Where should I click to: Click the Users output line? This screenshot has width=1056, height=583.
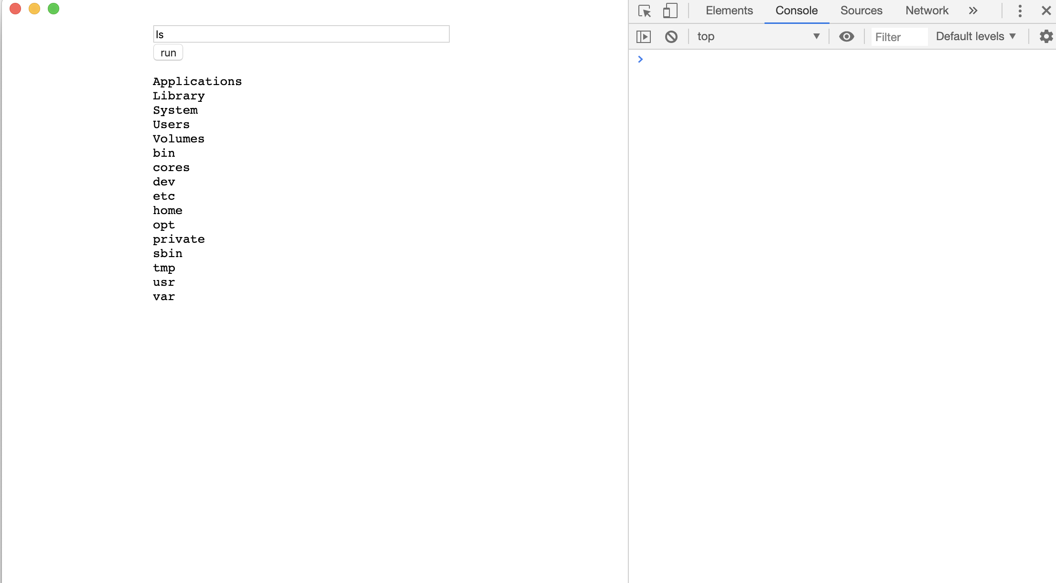pos(171,124)
